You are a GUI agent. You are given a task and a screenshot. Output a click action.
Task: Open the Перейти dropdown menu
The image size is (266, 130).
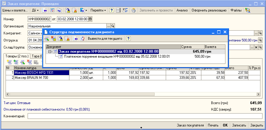click(98, 10)
